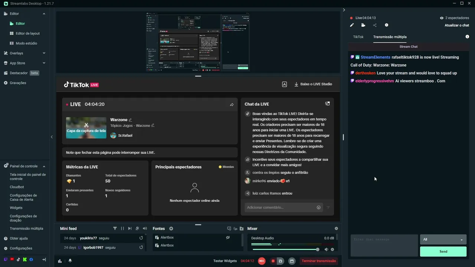Add a new source in Fontes
Image resolution: width=475 pixels, height=267 pixels.
coord(171,228)
